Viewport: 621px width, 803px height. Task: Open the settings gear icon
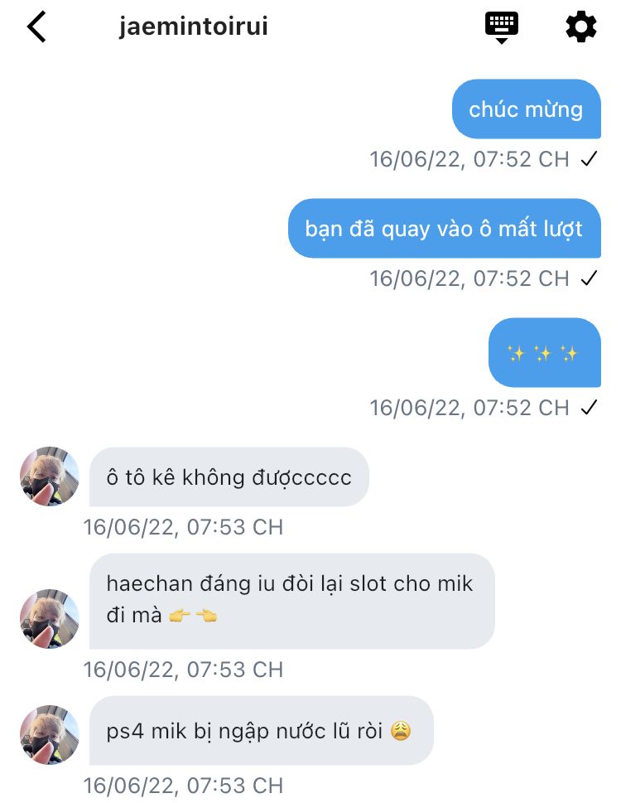tap(581, 27)
